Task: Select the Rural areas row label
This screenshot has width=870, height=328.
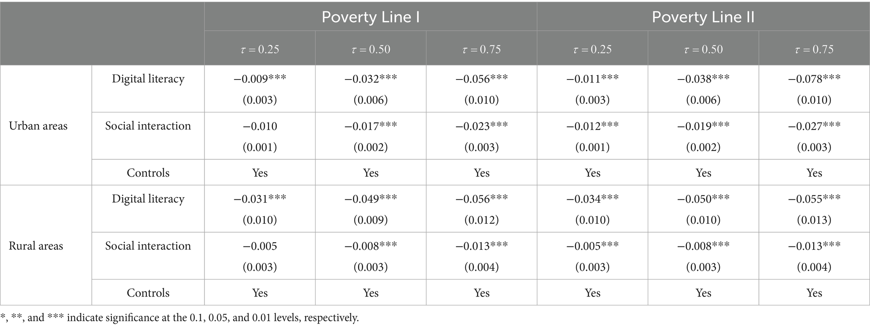Action: [x=36, y=246]
